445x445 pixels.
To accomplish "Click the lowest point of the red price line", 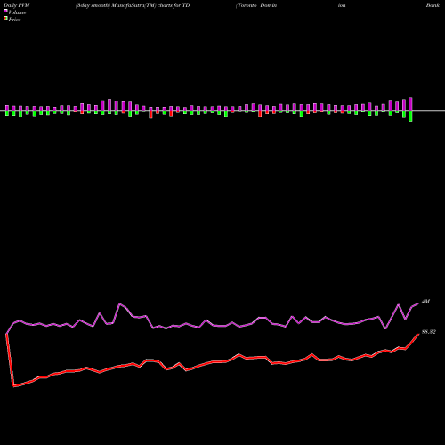I will pos(13,386).
